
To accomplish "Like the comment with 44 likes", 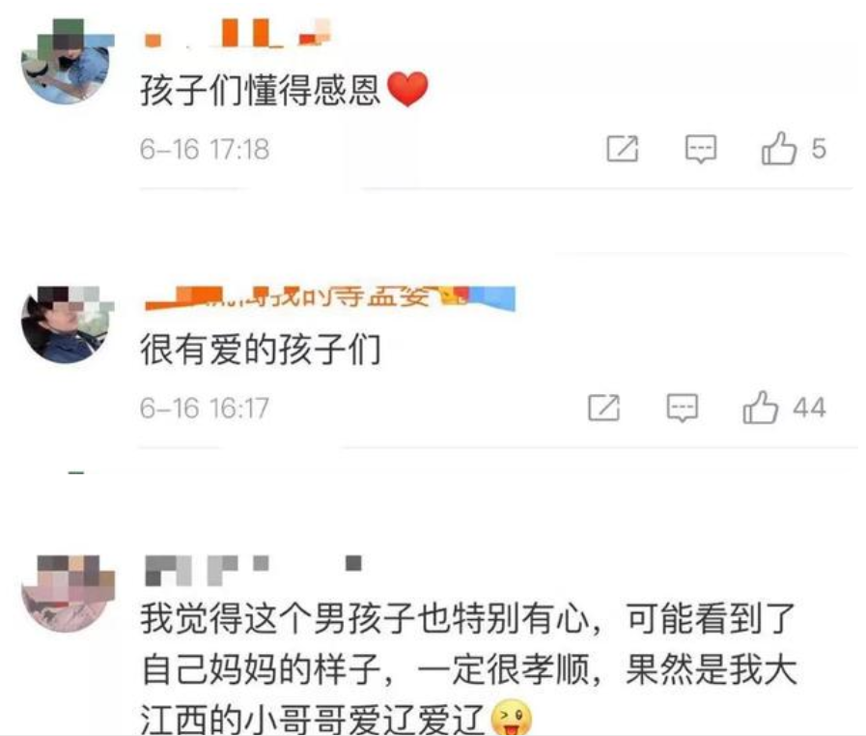I will tap(761, 408).
